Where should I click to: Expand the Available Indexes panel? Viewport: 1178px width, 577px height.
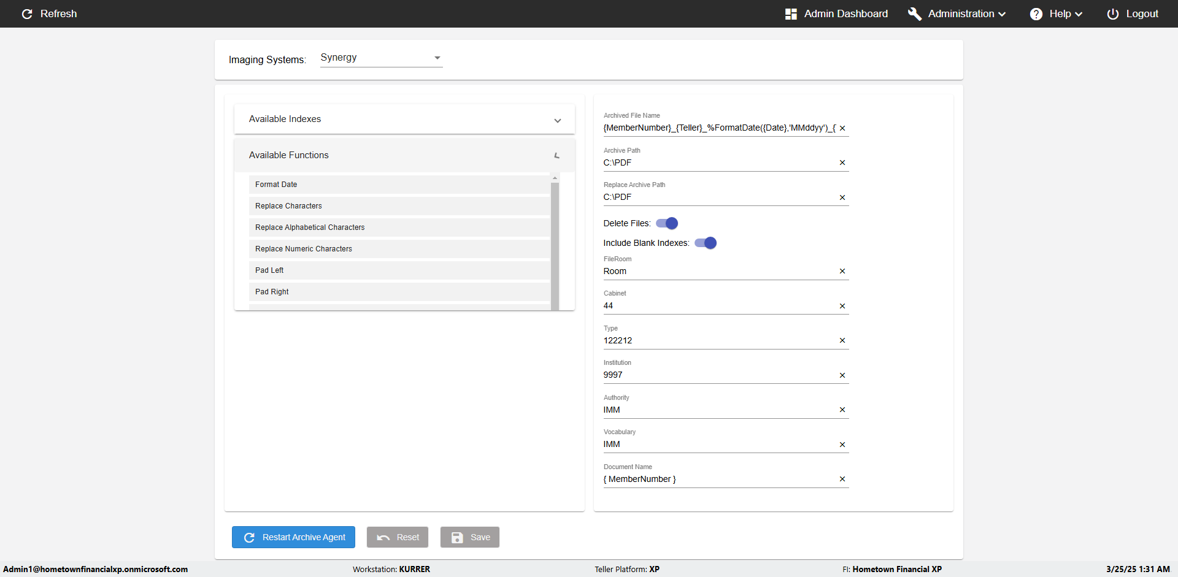(x=558, y=120)
